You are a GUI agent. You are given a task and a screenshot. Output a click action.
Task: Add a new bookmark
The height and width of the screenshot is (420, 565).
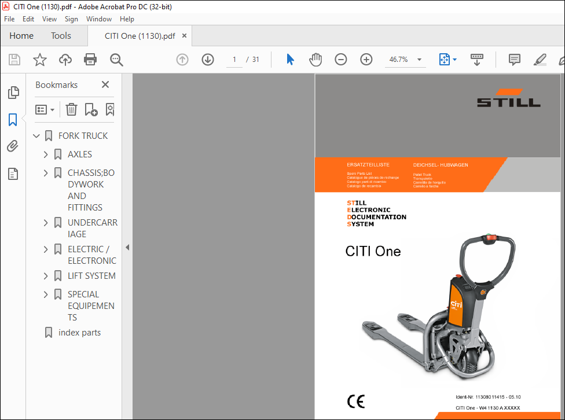(x=91, y=109)
